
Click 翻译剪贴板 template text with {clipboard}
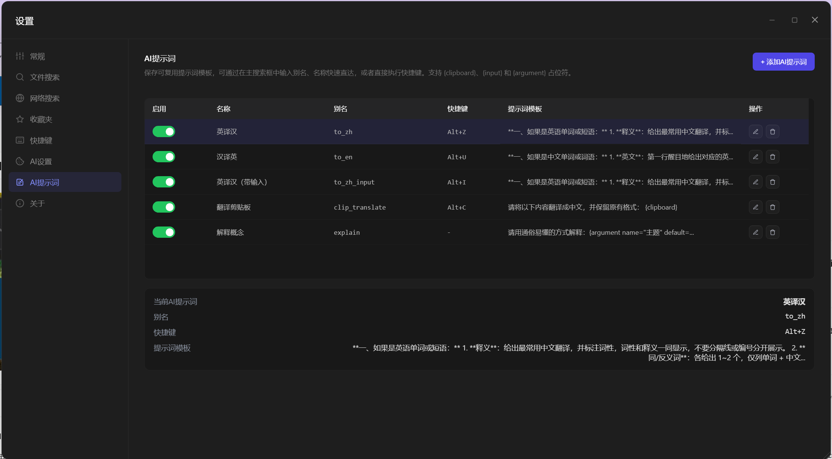coord(593,207)
